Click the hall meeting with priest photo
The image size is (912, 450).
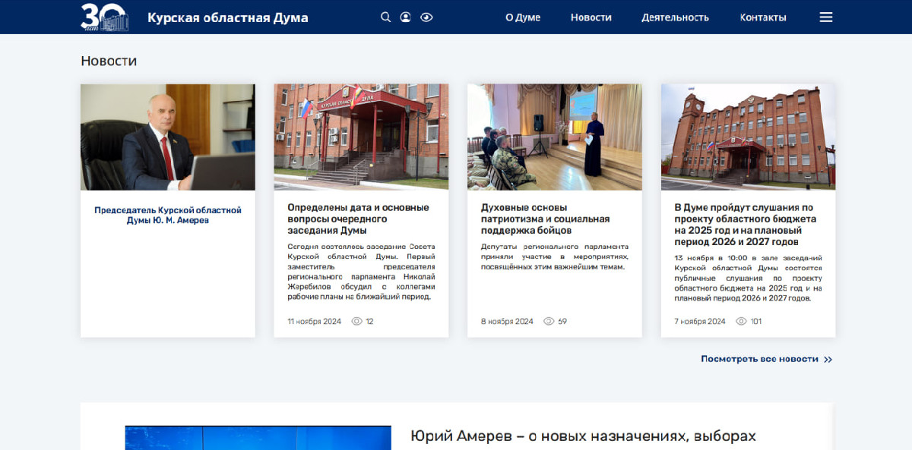(x=555, y=137)
